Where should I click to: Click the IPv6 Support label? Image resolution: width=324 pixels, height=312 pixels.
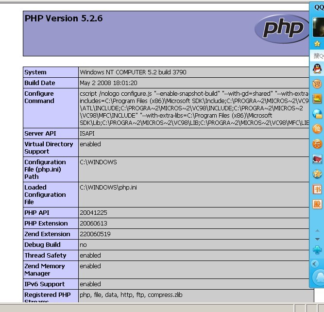click(44, 284)
